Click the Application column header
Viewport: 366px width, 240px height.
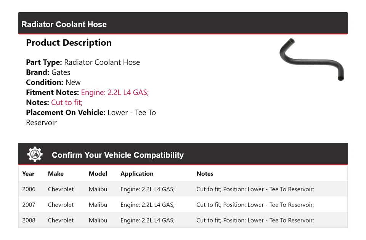click(x=137, y=174)
